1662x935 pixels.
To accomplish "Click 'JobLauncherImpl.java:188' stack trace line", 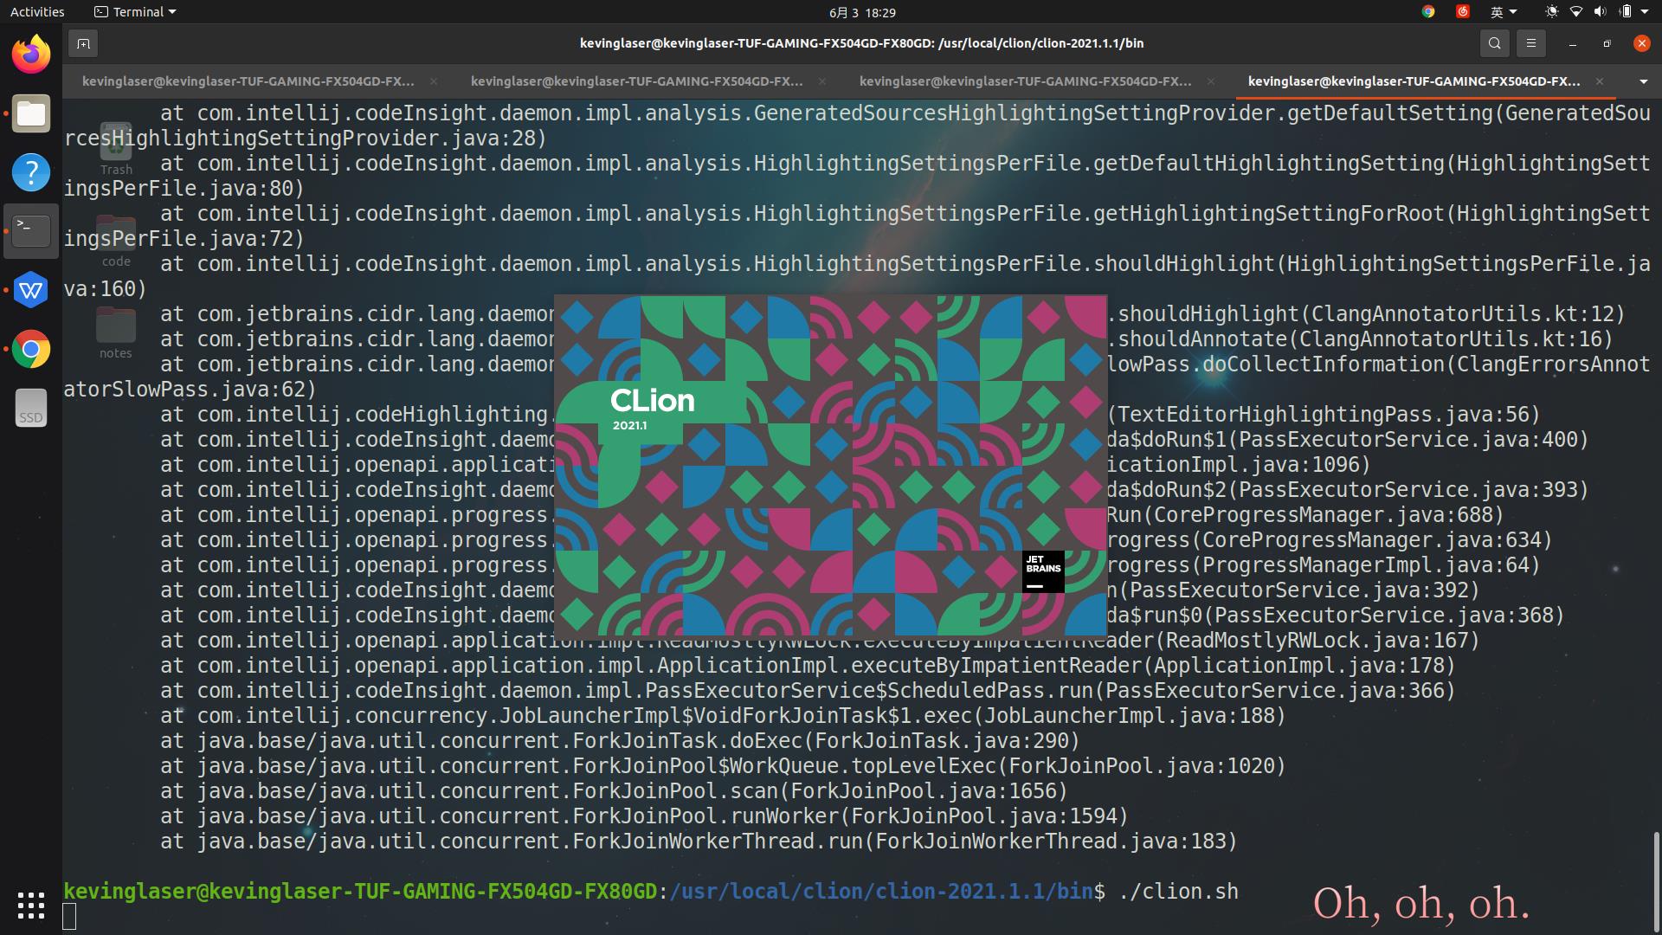I will [x=723, y=716].
